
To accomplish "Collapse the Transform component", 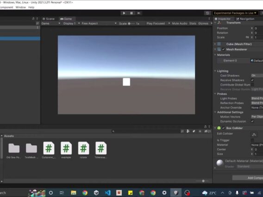I will click(215, 23).
